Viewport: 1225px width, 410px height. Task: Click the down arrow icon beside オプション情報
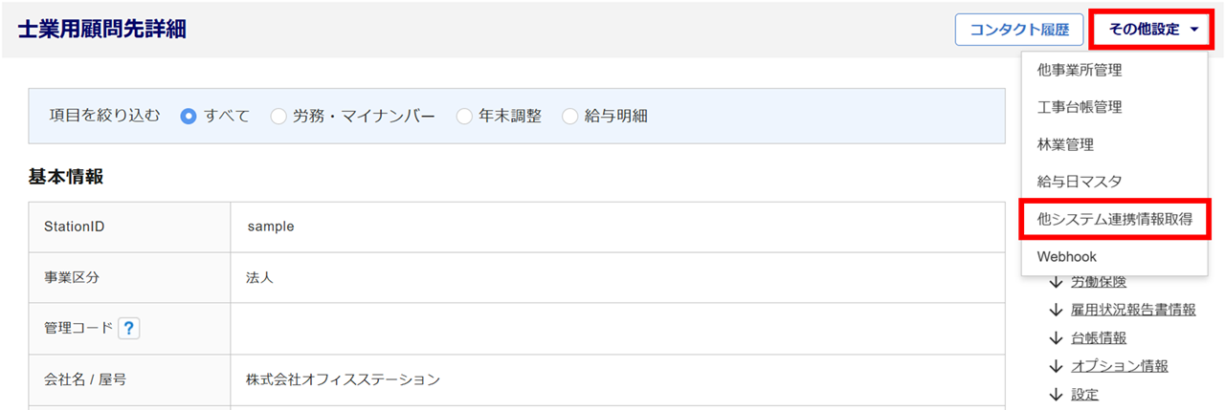pyautogui.click(x=1056, y=366)
